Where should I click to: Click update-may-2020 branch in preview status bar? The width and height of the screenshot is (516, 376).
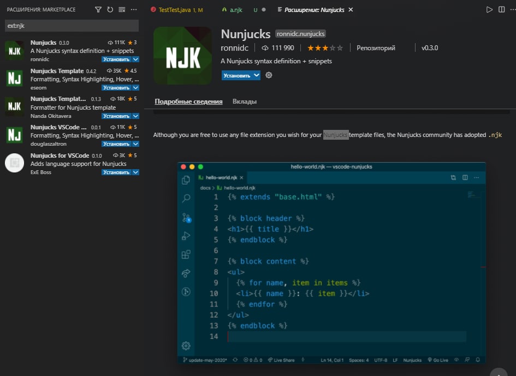pos(205,360)
